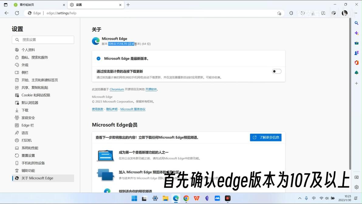
Task: Open File Explorer from the taskbar
Action: pyautogui.click(x=165, y=198)
